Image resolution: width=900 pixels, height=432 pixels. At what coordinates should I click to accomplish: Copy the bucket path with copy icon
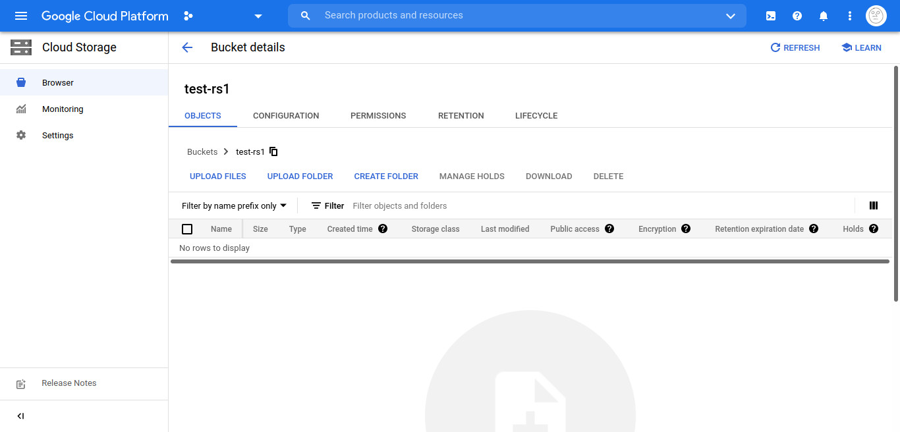pos(274,152)
